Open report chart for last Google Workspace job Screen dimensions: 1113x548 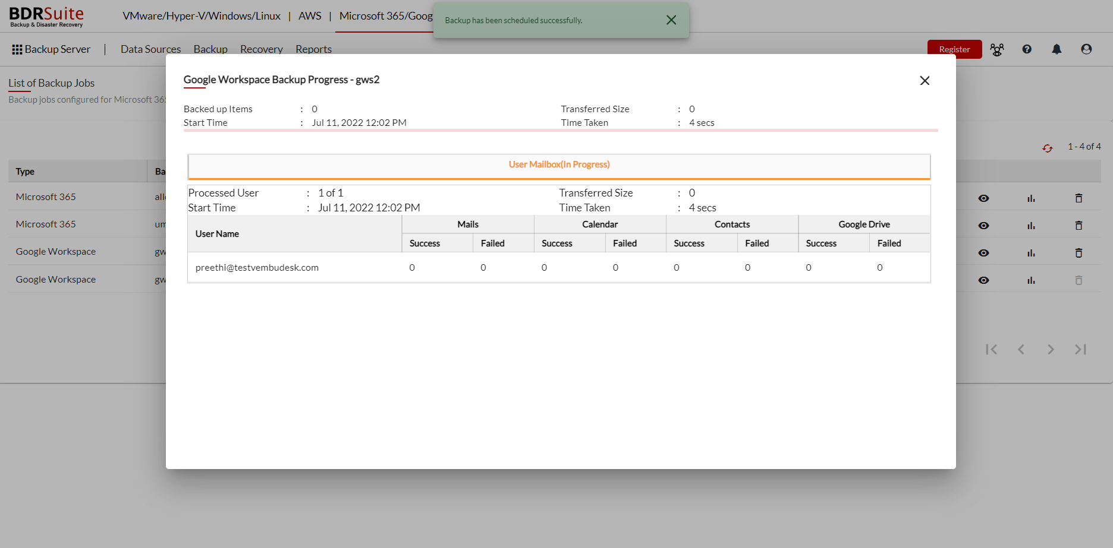click(1031, 280)
